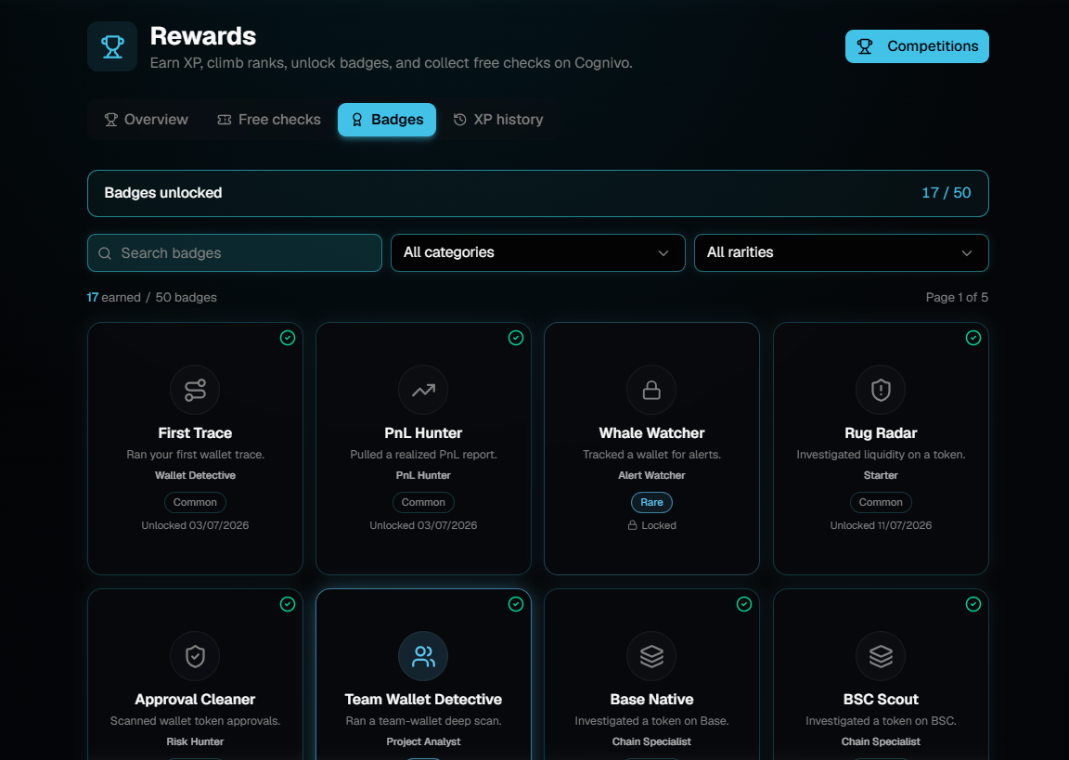Click the Wallet Detective category label

click(195, 475)
